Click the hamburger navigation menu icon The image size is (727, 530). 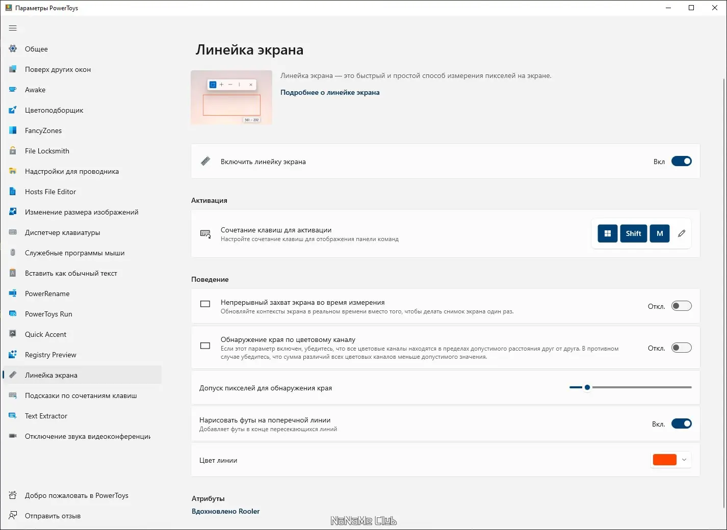pyautogui.click(x=13, y=28)
